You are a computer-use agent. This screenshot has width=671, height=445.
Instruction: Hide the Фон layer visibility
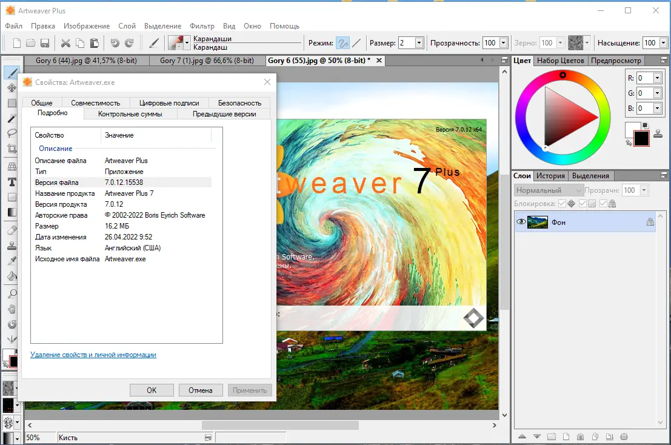[520, 222]
